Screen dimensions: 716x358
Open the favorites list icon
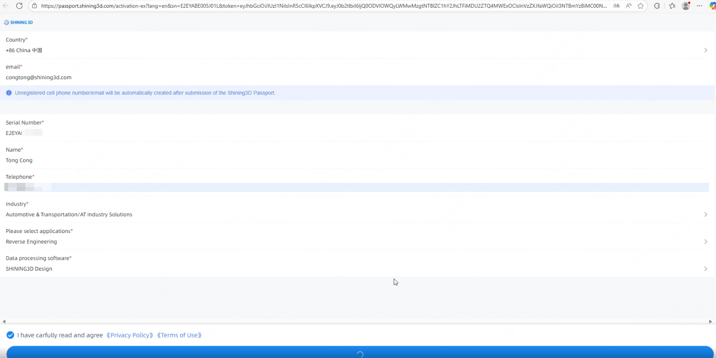click(x=672, y=6)
